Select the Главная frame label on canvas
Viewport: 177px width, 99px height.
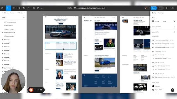pyautogui.click(x=45, y=15)
